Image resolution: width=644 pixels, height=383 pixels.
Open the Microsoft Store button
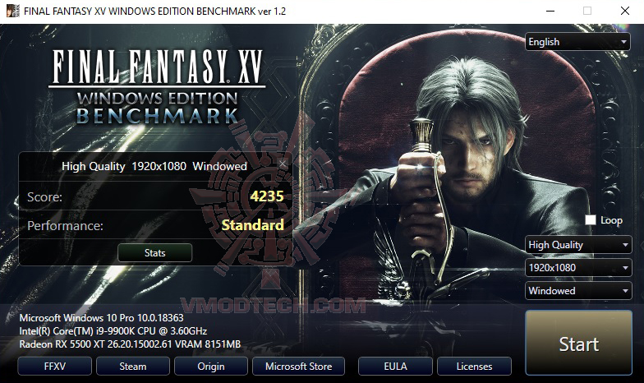click(x=299, y=367)
